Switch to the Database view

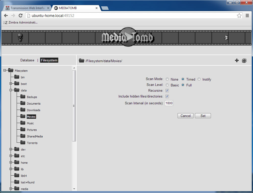[27, 60]
